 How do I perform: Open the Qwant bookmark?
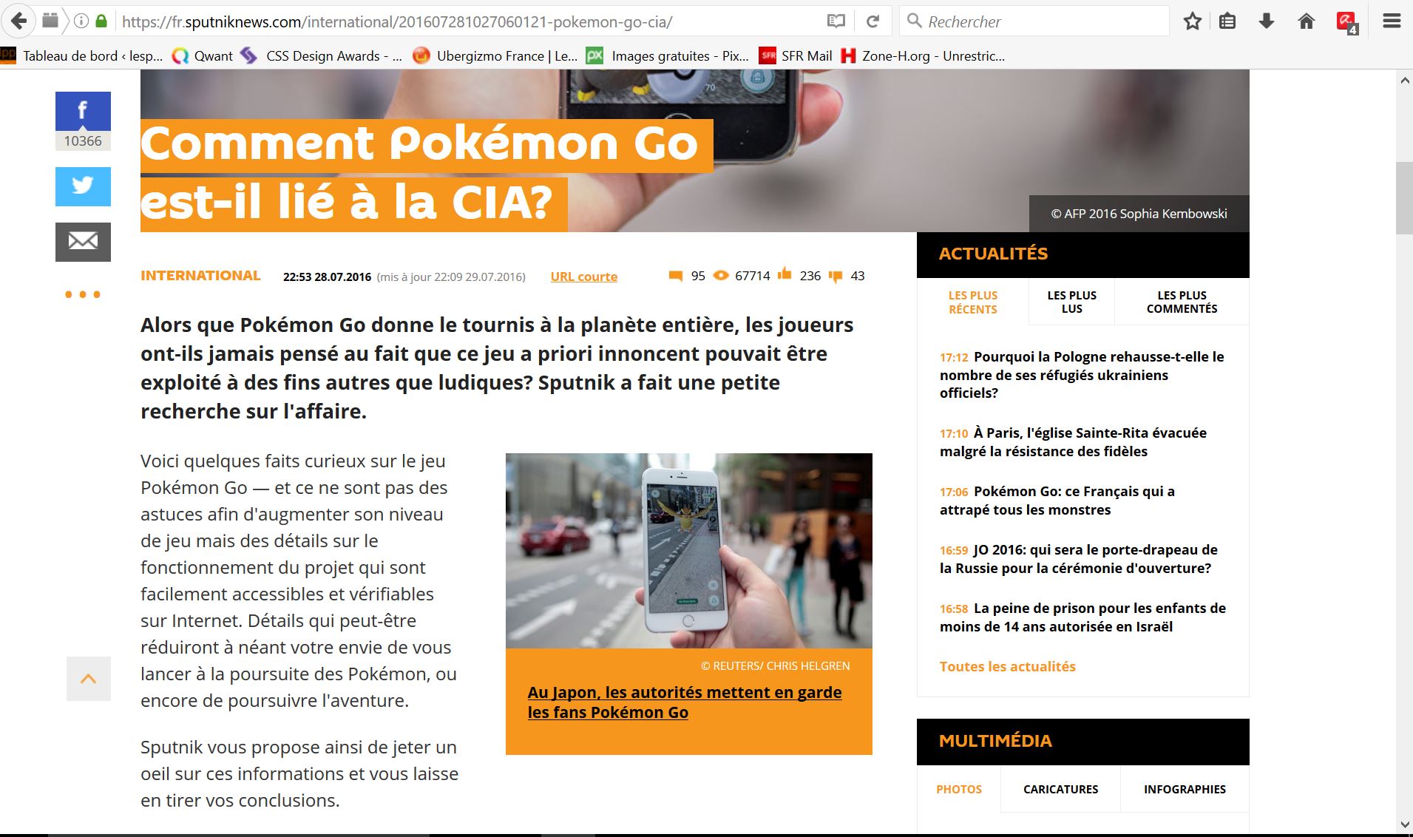click(x=203, y=56)
